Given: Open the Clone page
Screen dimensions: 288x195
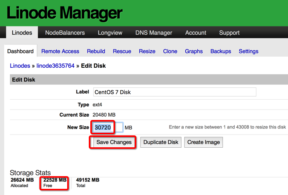Looking at the screenshot, I should [x=170, y=51].
